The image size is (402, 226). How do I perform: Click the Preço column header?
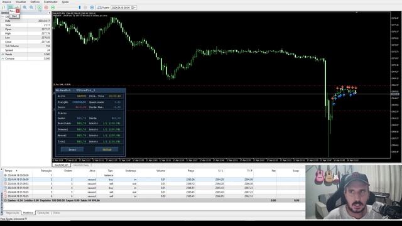tap(191, 171)
